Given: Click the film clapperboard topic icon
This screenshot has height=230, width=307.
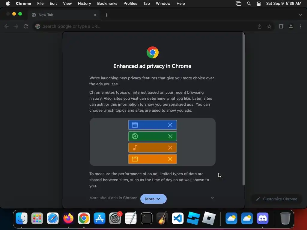Looking at the screenshot, I should pyautogui.click(x=135, y=159).
